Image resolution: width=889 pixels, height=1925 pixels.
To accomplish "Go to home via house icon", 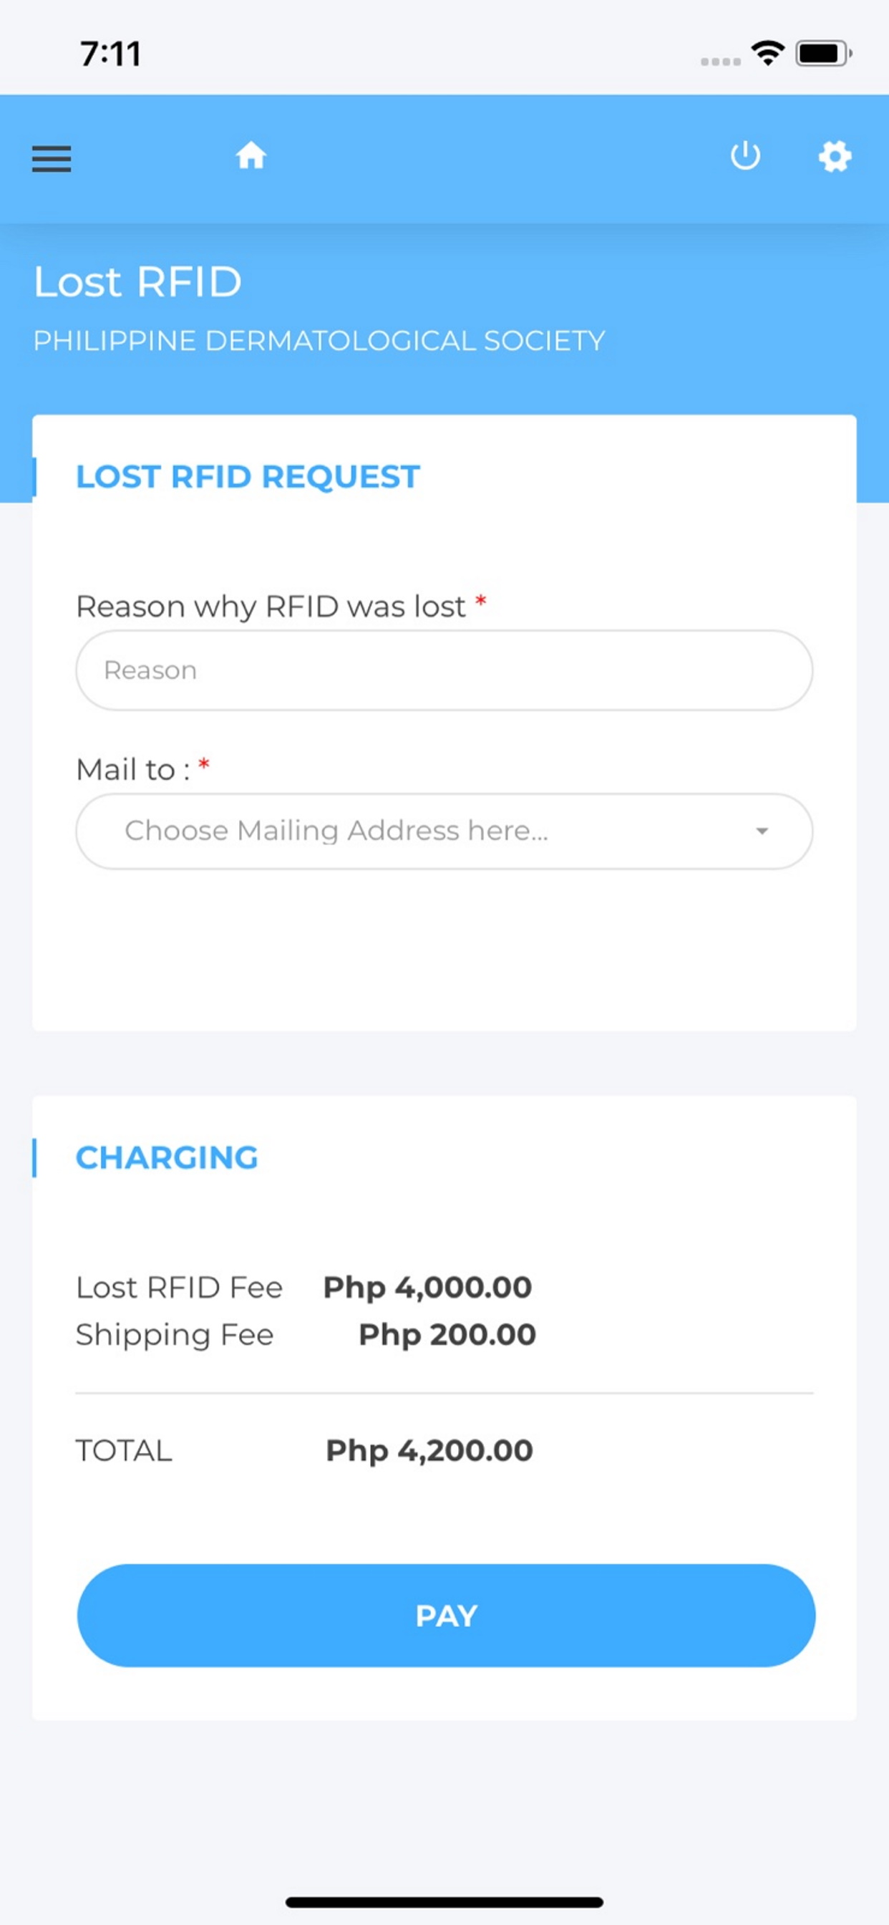I will pyautogui.click(x=251, y=155).
